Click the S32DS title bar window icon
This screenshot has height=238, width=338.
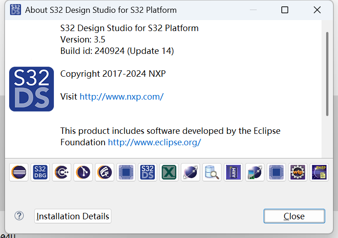[x=16, y=10]
